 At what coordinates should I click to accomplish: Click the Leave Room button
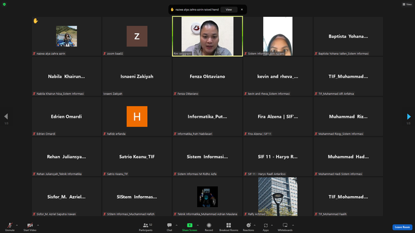pyautogui.click(x=402, y=227)
